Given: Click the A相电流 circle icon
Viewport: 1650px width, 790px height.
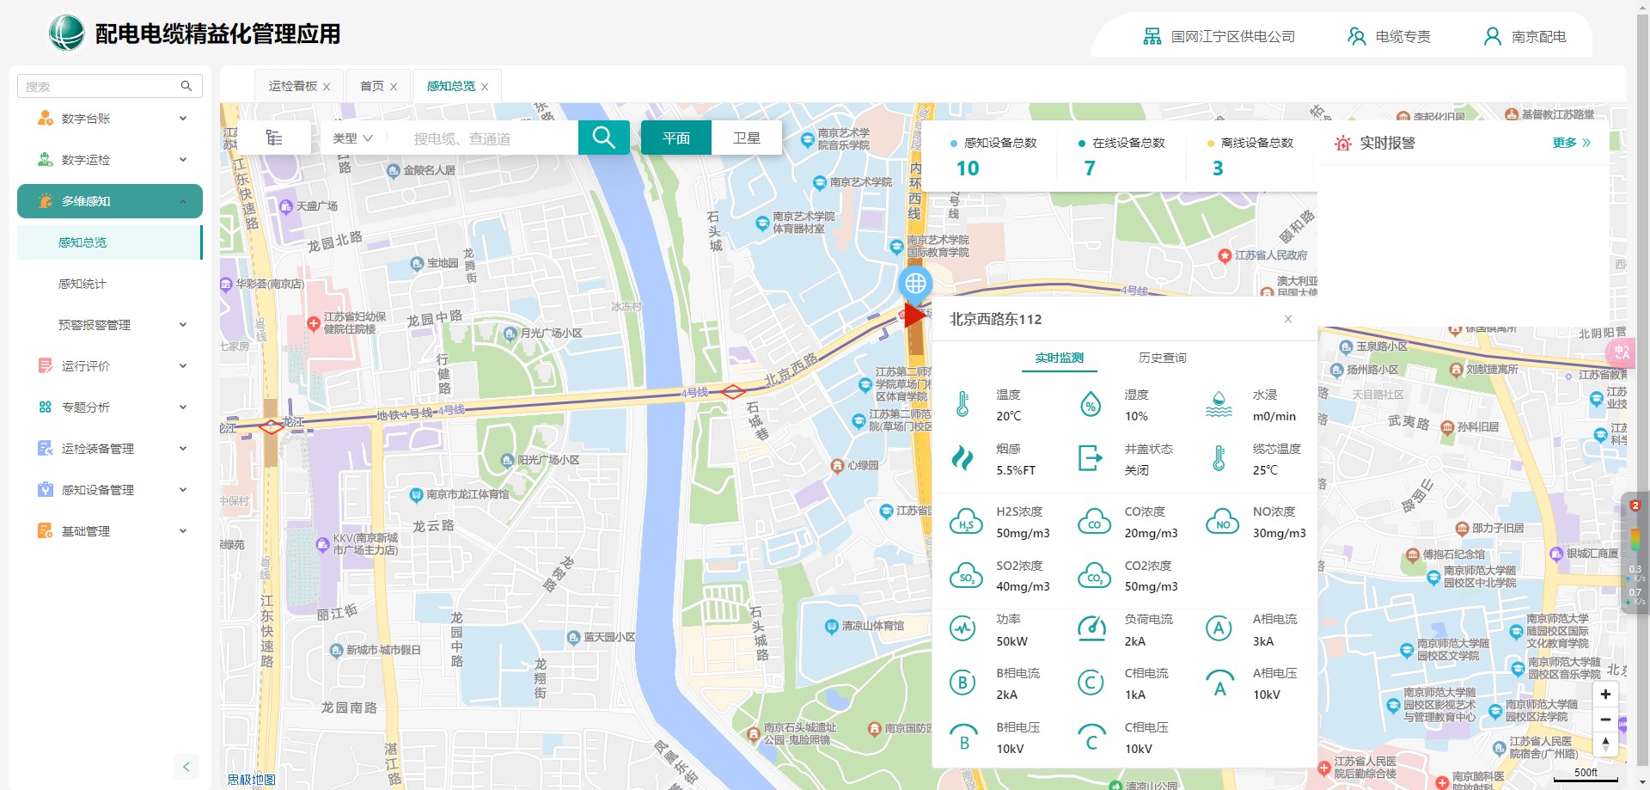Looking at the screenshot, I should click(1219, 629).
